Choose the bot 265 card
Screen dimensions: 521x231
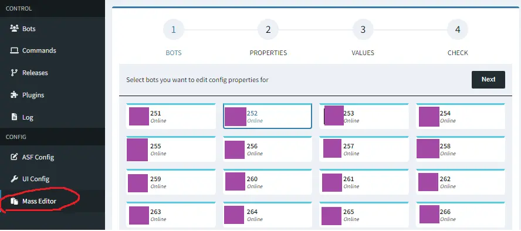tap(364, 215)
